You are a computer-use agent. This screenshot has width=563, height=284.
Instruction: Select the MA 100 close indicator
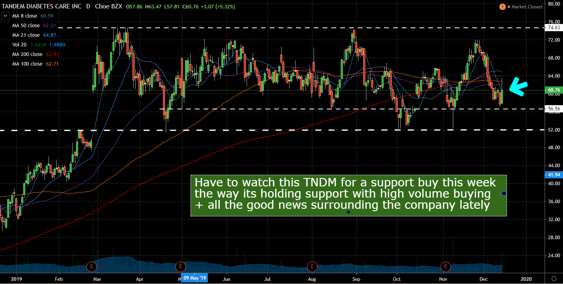coord(27,64)
